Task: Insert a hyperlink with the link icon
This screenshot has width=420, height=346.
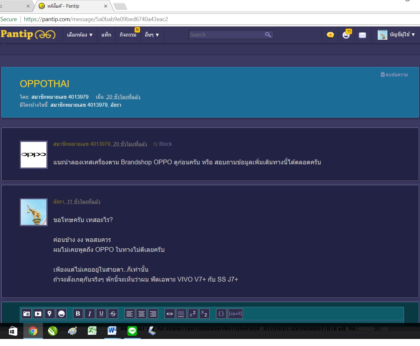Action: (x=170, y=314)
